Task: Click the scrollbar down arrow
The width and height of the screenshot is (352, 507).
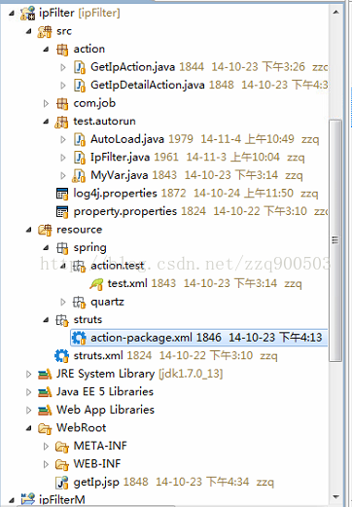Action: (x=335, y=497)
